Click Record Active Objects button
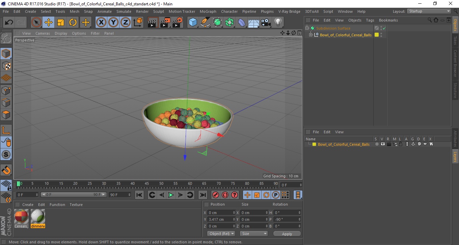 [x=215, y=195]
